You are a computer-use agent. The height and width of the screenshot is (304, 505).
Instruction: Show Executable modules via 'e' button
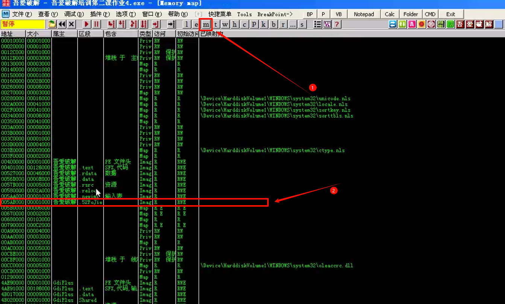tap(196, 24)
